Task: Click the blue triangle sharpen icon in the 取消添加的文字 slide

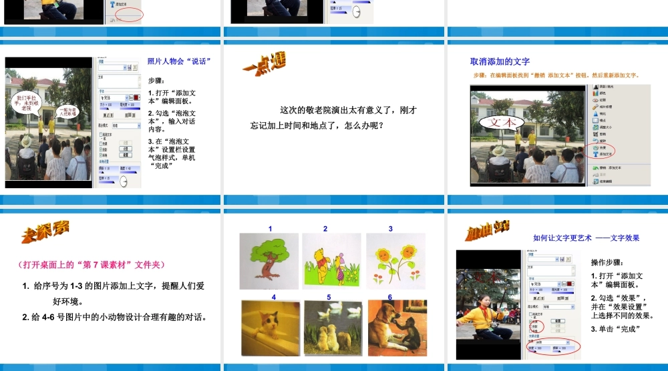Action: click(596, 113)
